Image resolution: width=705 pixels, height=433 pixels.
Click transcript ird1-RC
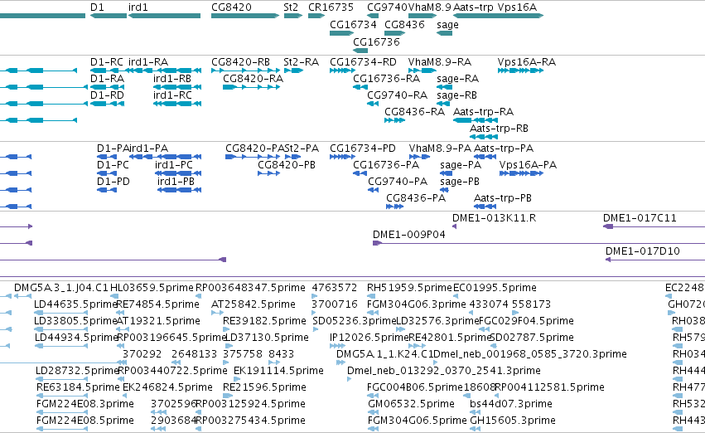pos(177,104)
